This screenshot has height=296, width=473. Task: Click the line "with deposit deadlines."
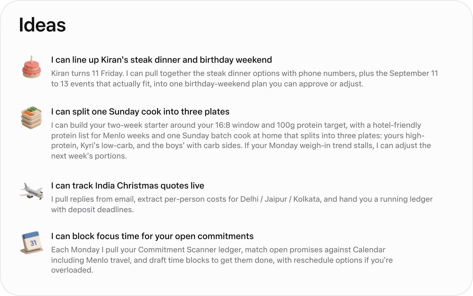tap(92, 210)
